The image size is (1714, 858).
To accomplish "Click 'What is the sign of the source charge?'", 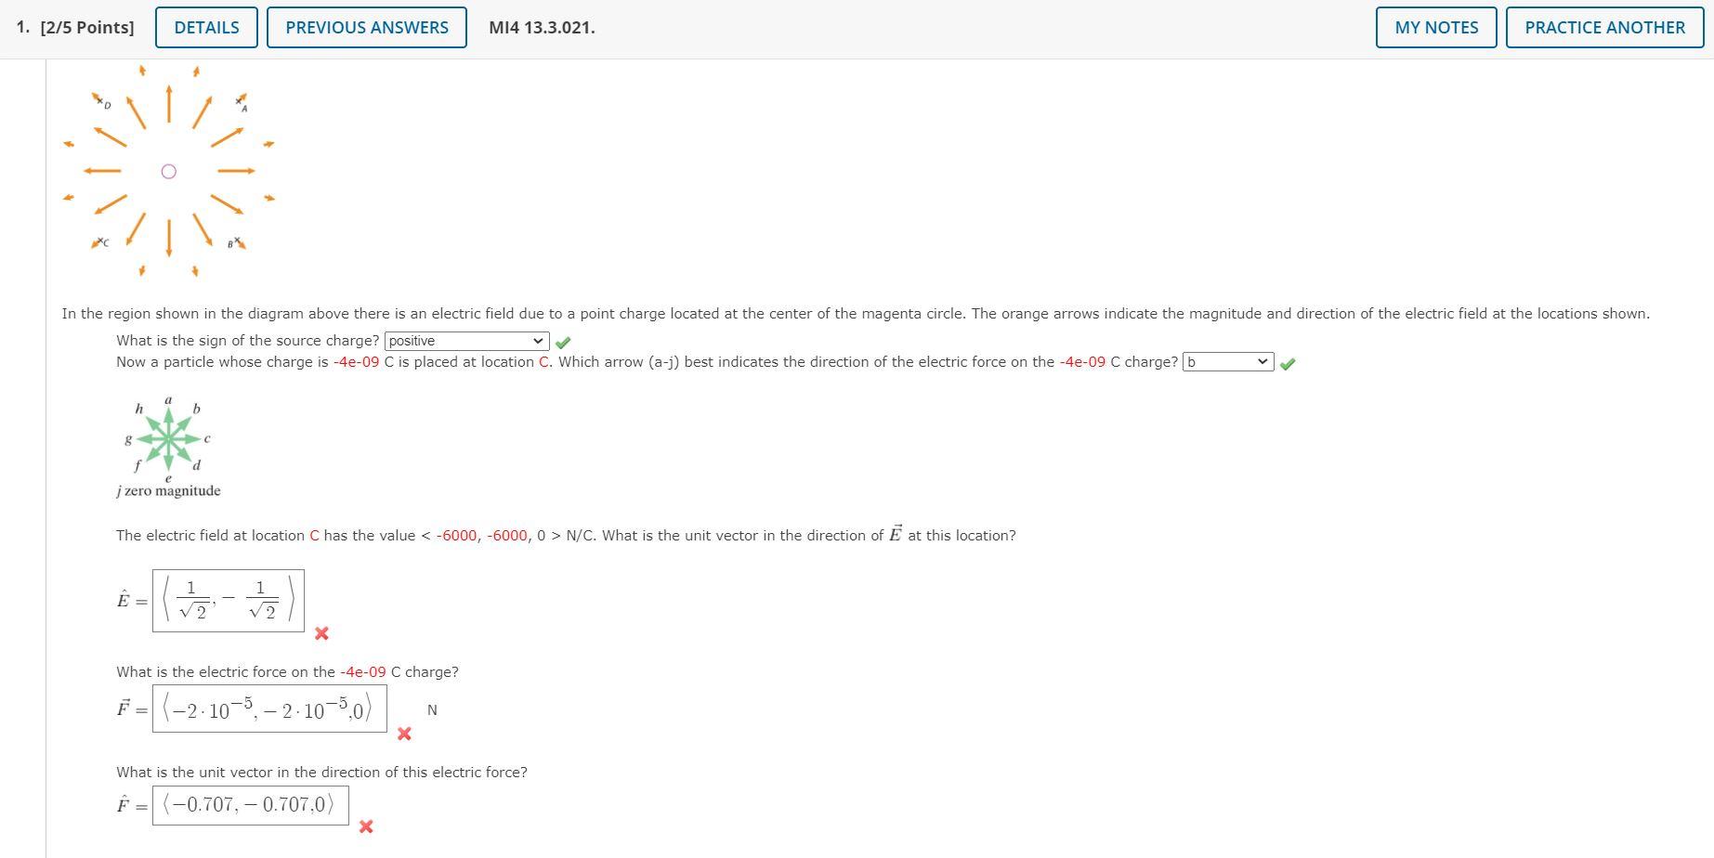I will (248, 341).
